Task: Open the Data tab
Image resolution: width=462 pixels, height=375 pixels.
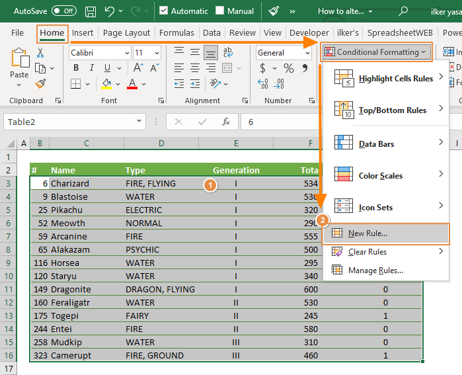Action: coord(212,32)
